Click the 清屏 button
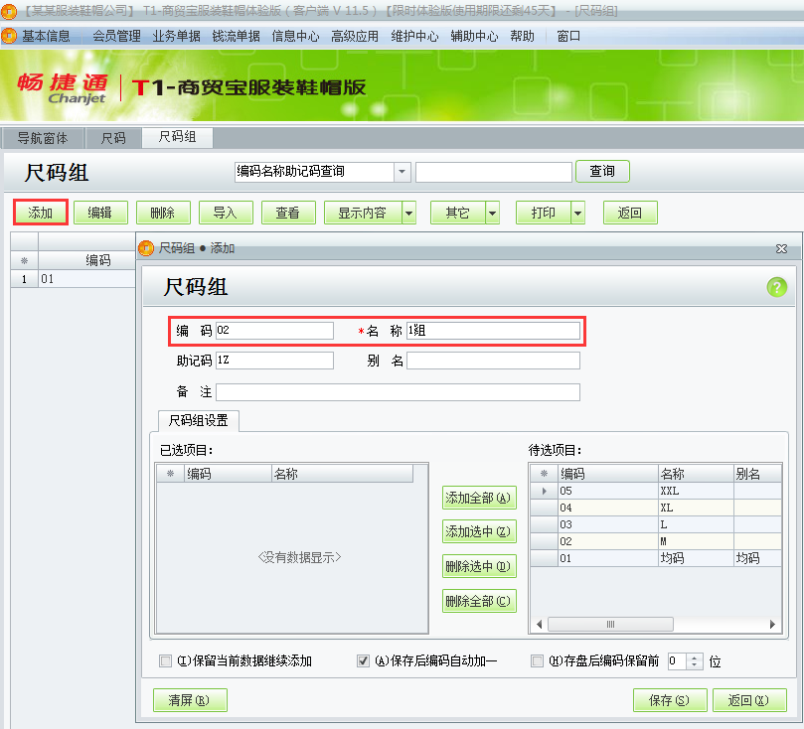This screenshot has height=729, width=804. pos(190,700)
